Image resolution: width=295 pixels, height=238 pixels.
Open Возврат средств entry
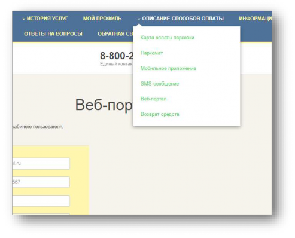tap(160, 114)
